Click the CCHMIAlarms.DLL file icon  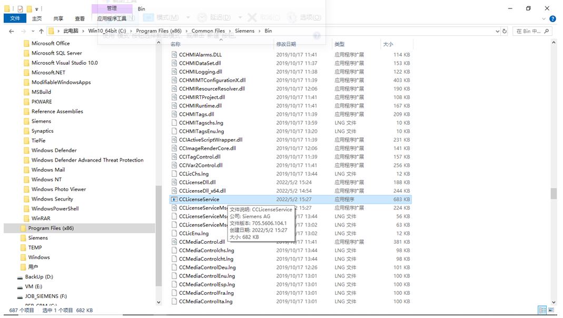click(174, 55)
